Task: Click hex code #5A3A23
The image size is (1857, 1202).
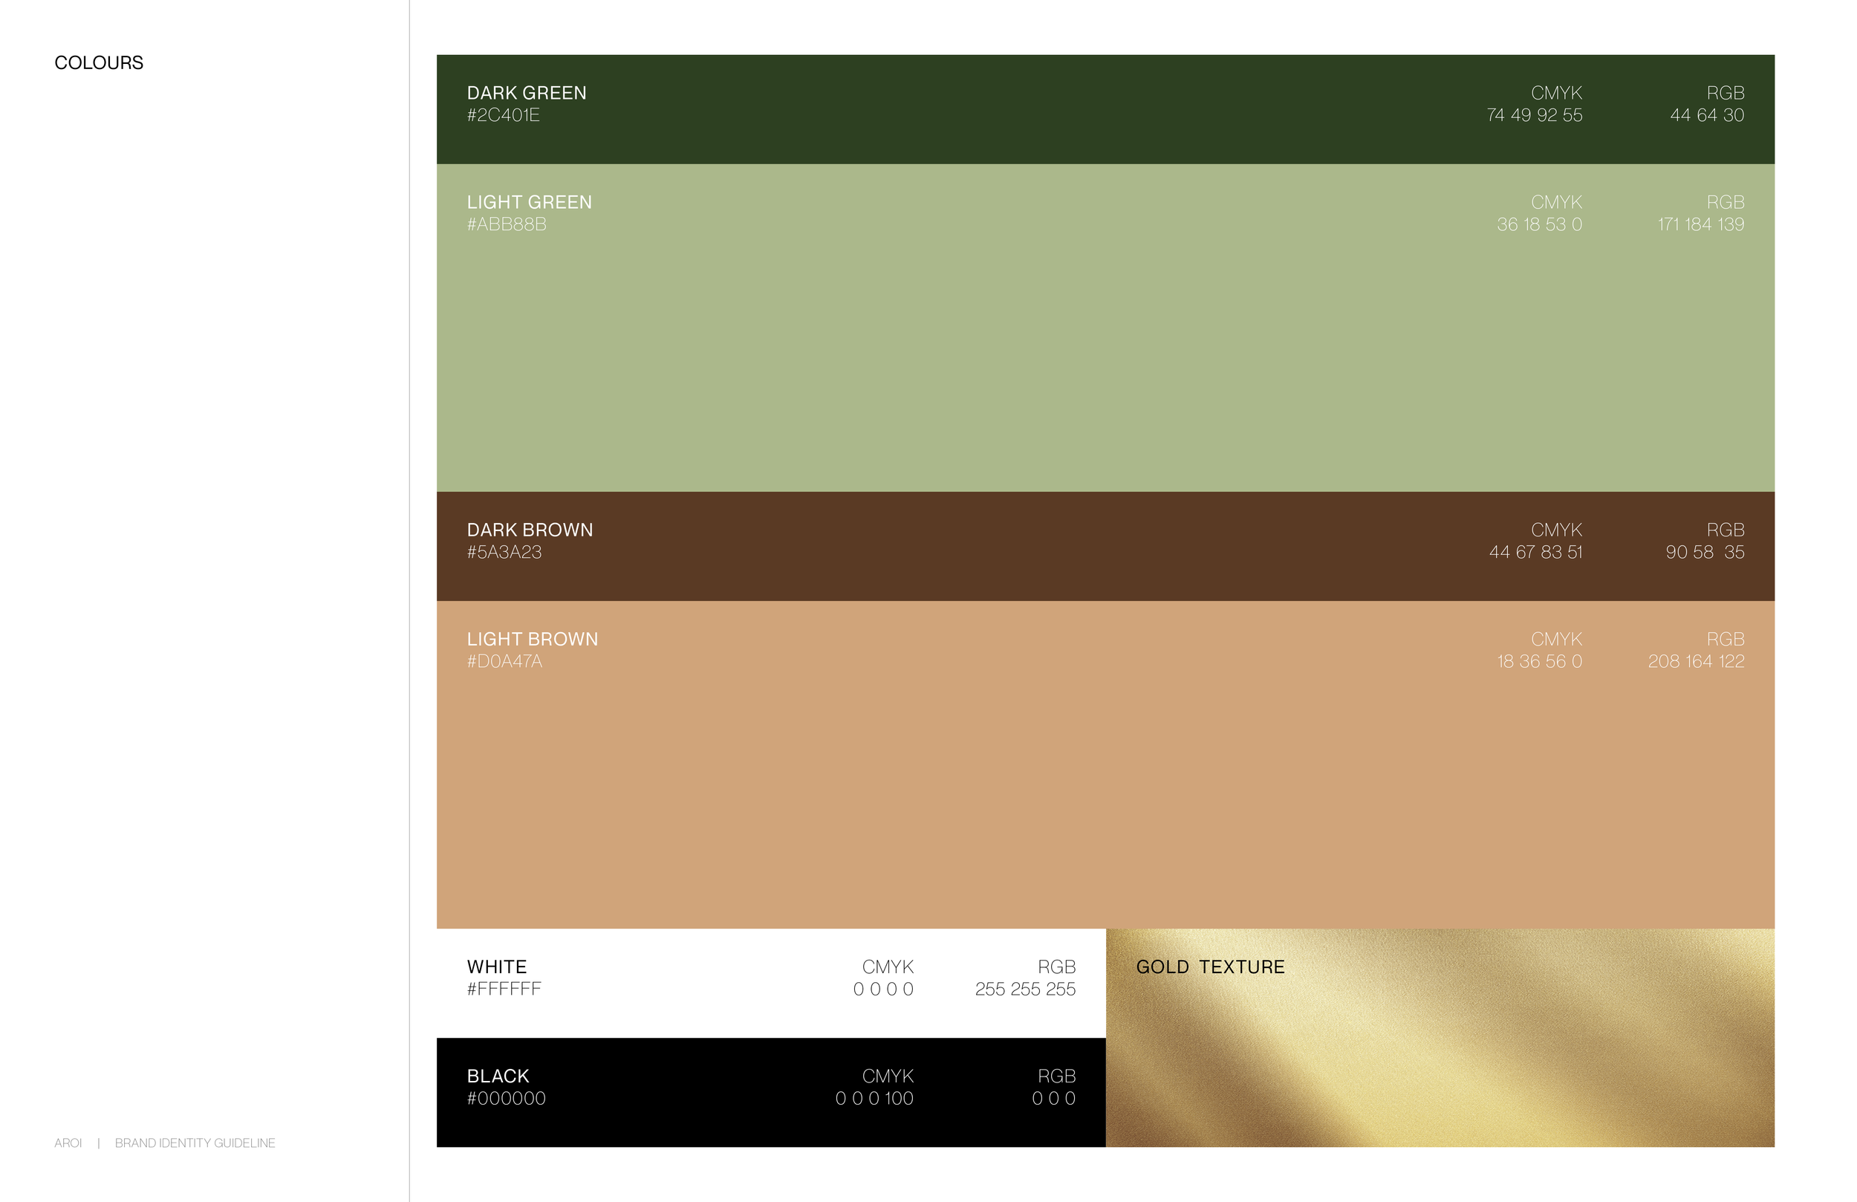Action: coord(504,552)
